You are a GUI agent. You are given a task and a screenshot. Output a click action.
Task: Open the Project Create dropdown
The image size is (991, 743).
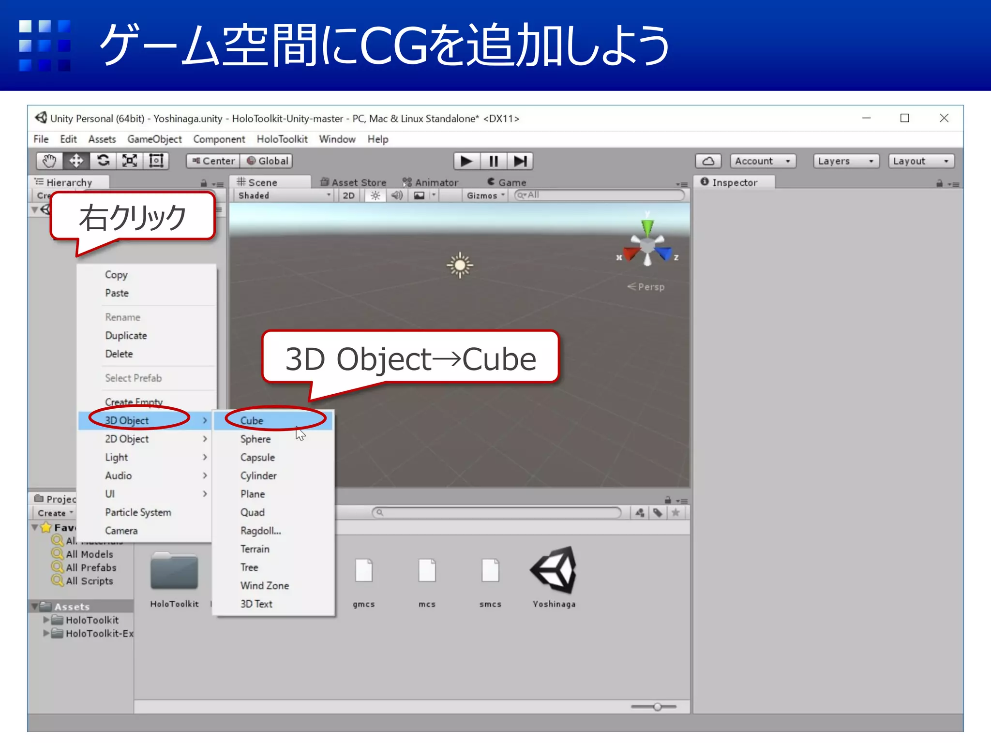click(55, 513)
